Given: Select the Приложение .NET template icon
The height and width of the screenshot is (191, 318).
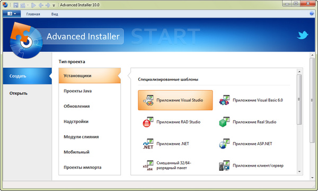Looking at the screenshot, I should [x=148, y=144].
